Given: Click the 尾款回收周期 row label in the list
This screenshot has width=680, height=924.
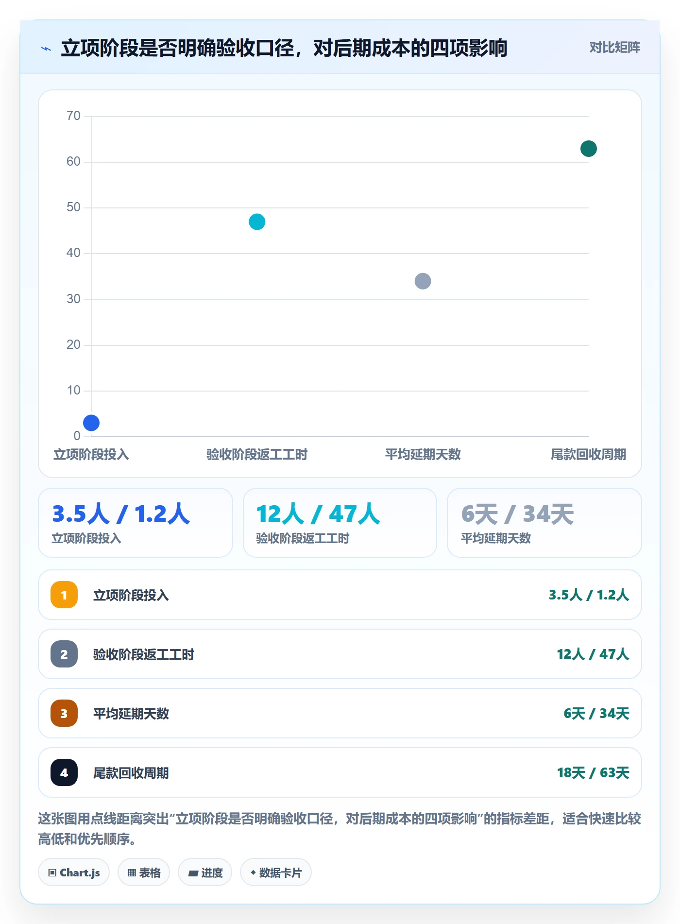Looking at the screenshot, I should click(131, 773).
